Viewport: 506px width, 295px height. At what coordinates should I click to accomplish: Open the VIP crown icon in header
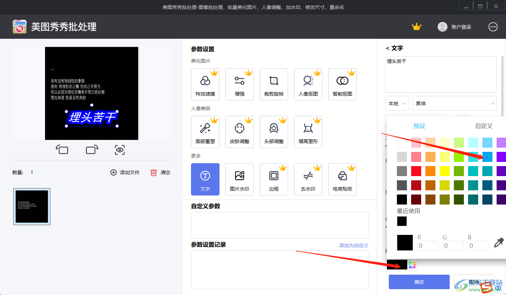(416, 27)
